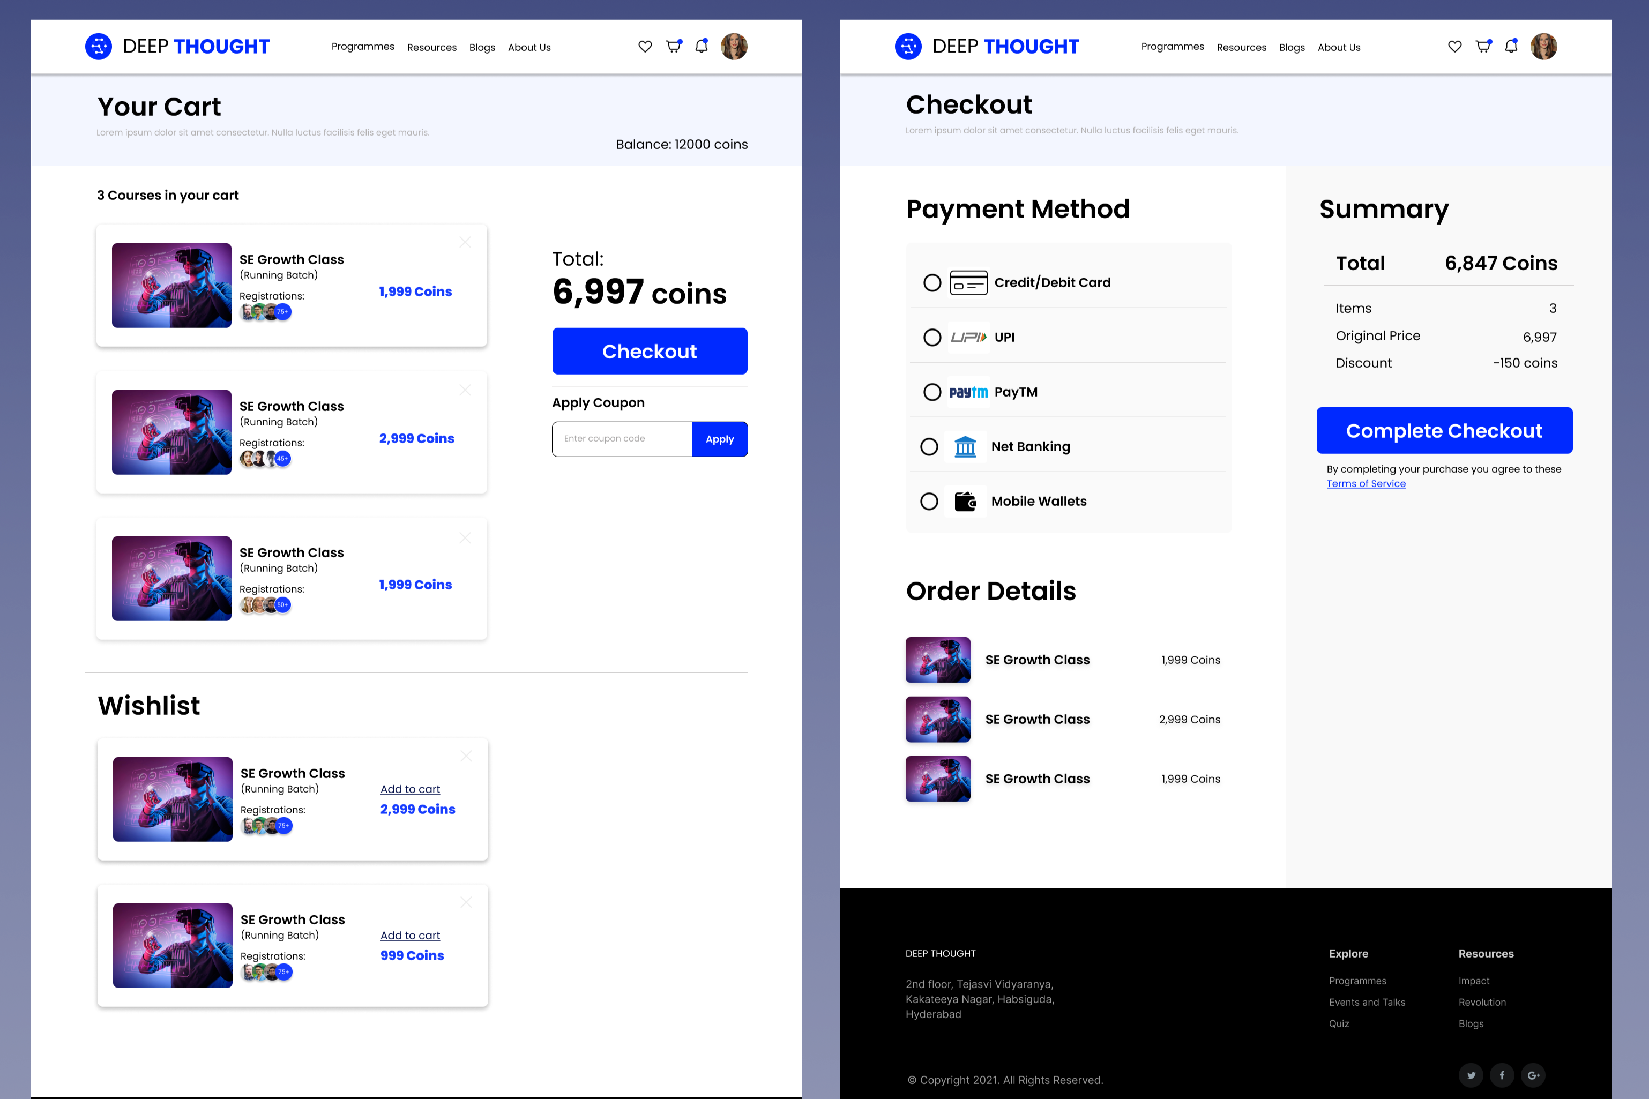The width and height of the screenshot is (1649, 1099).
Task: Open the user profile avatar on Checkout page
Action: 1543,46
